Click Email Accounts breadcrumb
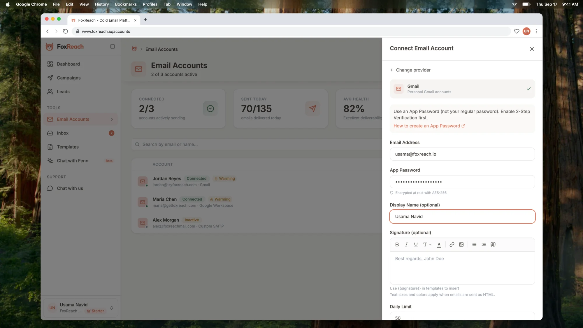 (x=161, y=49)
